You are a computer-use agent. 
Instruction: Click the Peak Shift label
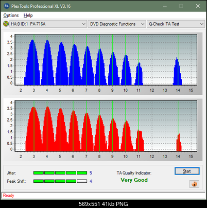(x=16, y=181)
